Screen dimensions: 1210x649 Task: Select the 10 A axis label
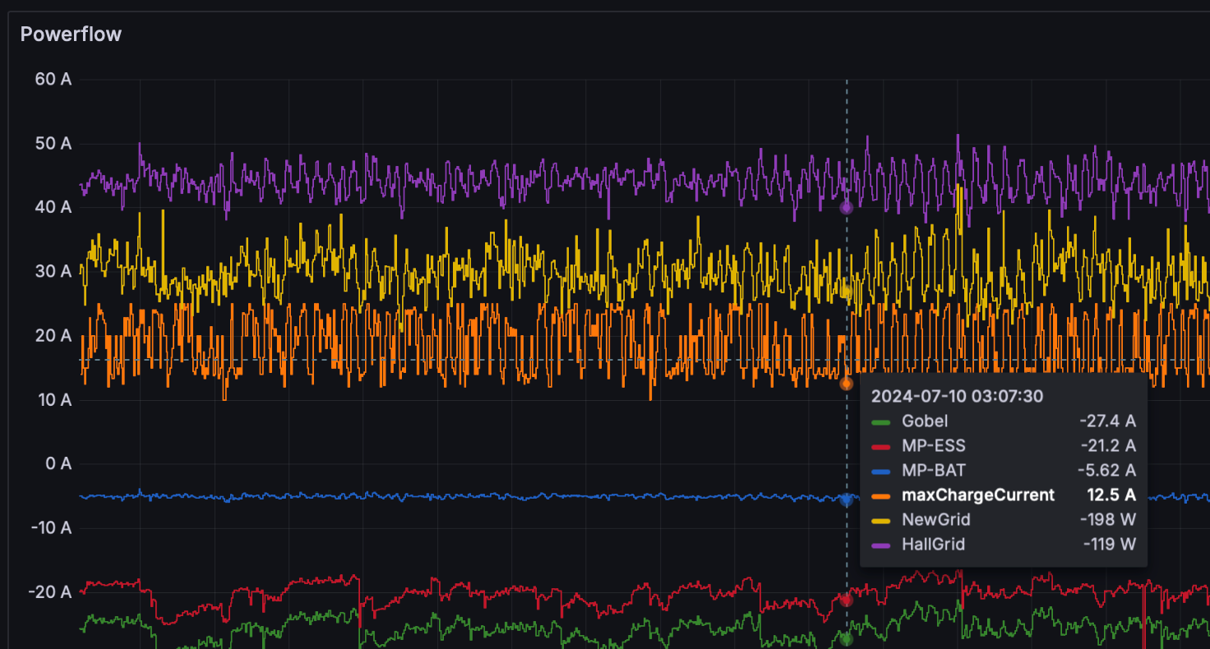[53, 399]
